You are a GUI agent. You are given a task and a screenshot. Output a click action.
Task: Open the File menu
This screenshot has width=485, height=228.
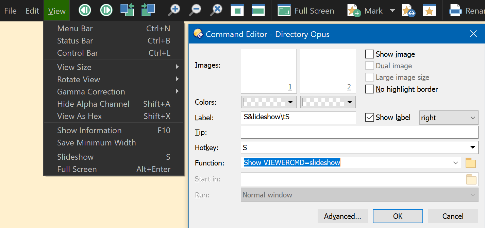10,11
